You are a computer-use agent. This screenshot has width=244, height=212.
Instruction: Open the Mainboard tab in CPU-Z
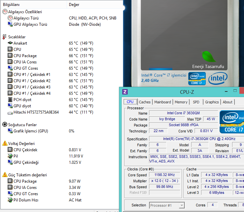[x=163, y=102]
